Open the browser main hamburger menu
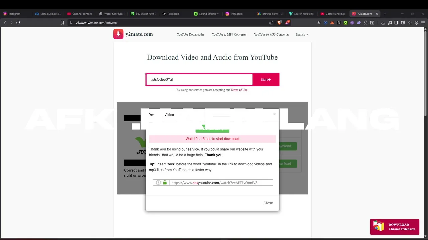428x240 pixels. point(423,23)
